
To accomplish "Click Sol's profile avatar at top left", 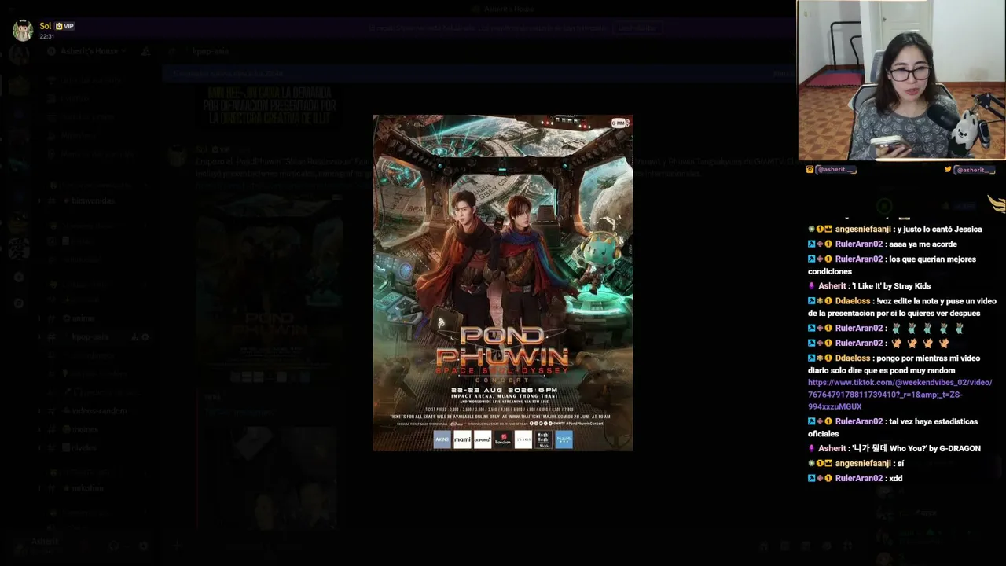I will click(x=23, y=31).
